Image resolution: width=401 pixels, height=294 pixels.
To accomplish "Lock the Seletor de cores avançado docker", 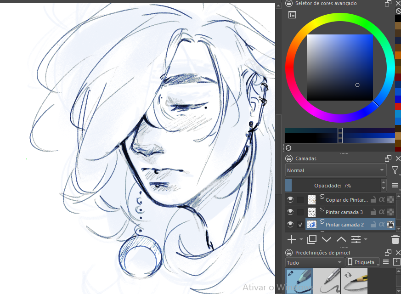I will (289, 3).
